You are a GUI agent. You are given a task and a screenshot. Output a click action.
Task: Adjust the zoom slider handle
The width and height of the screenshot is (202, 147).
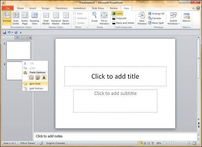point(172,143)
